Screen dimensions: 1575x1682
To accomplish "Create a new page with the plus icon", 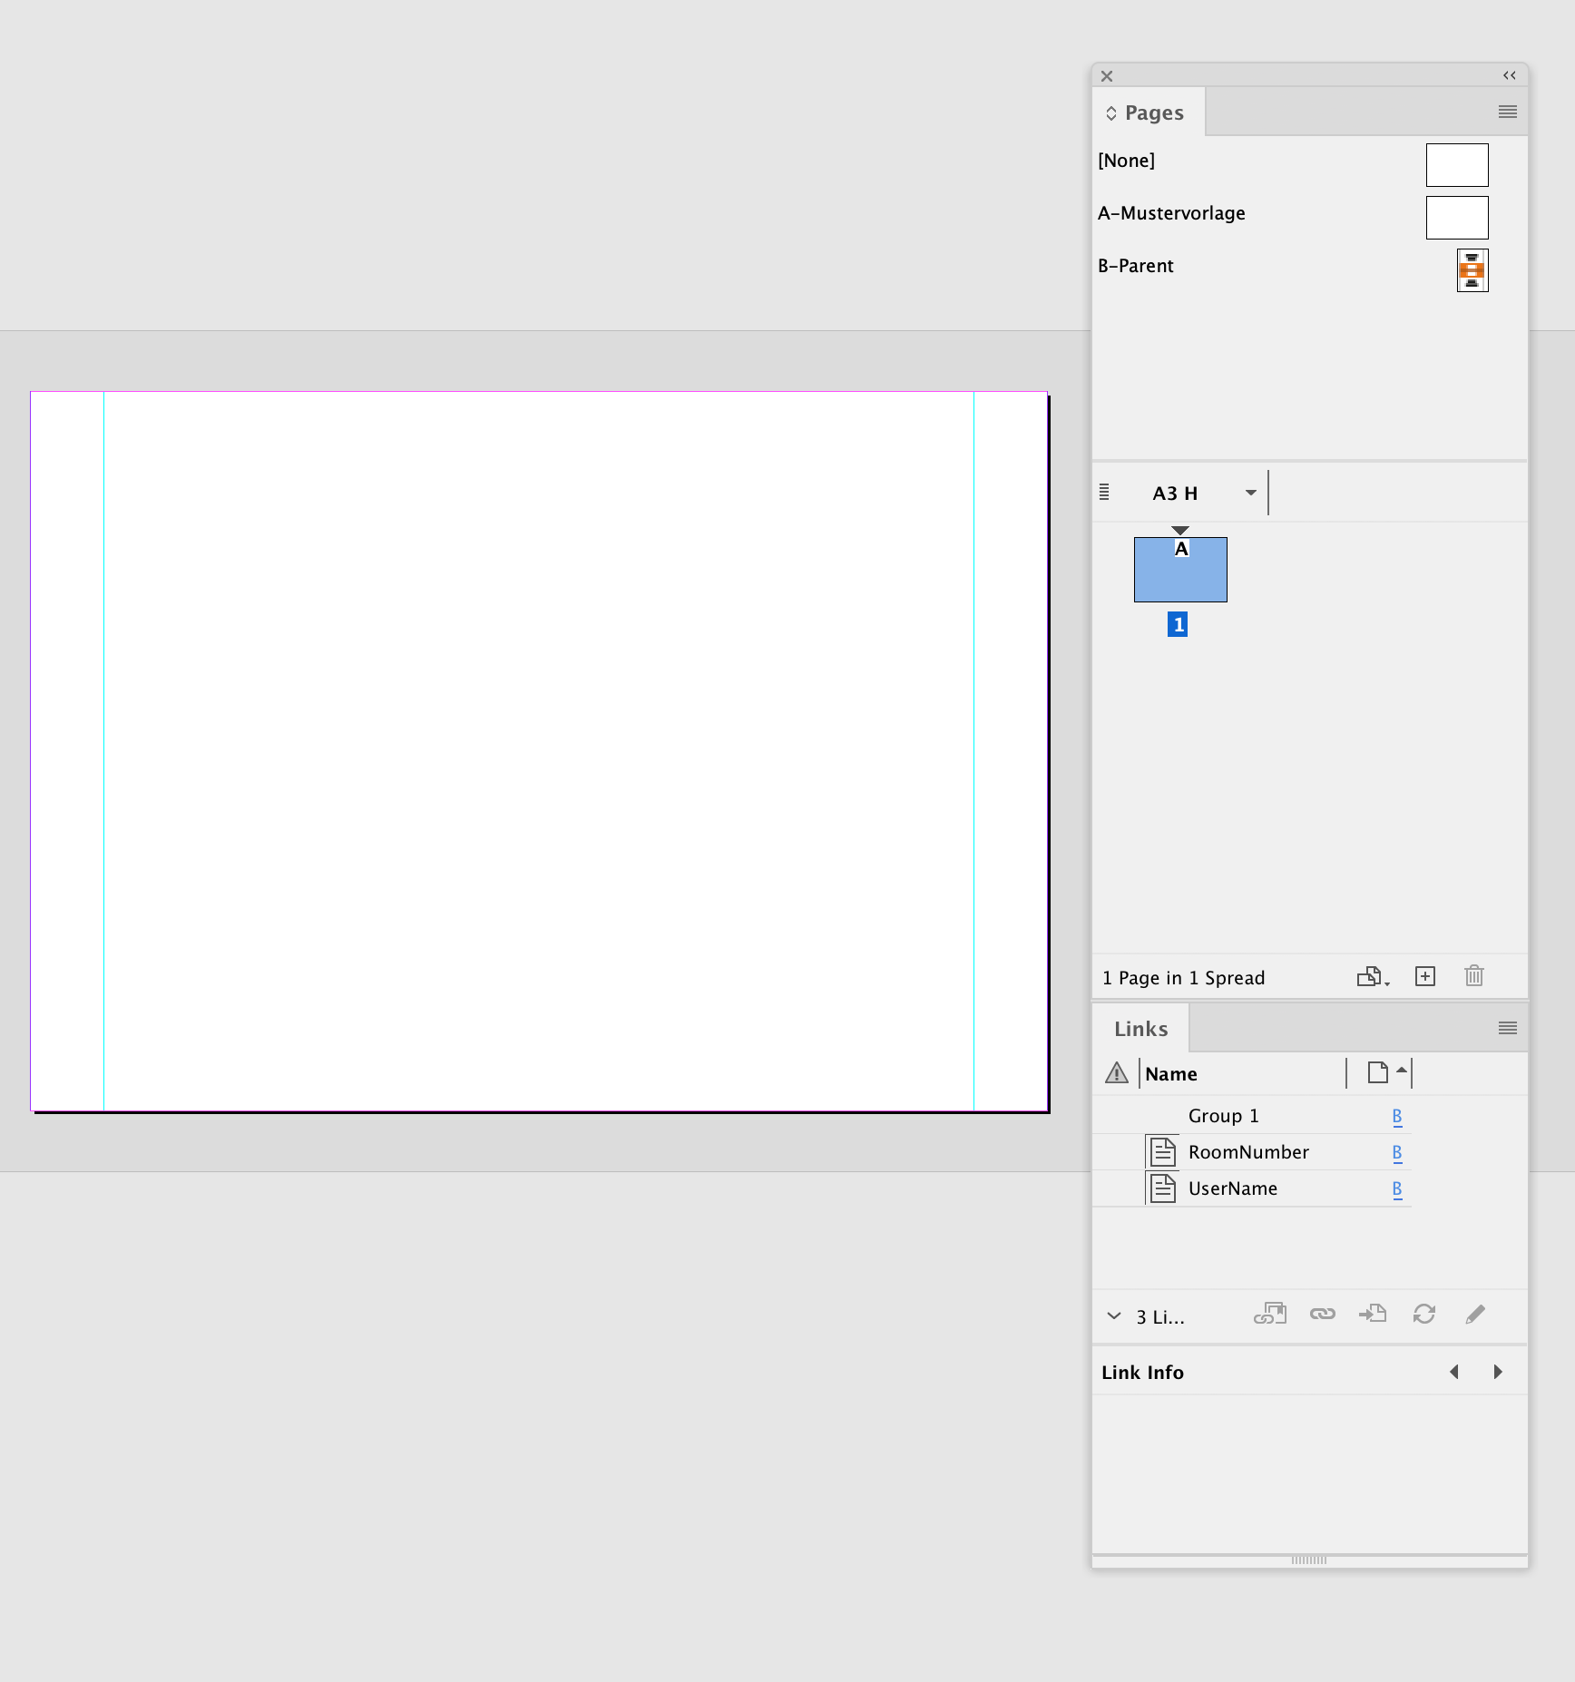I will point(1424,976).
